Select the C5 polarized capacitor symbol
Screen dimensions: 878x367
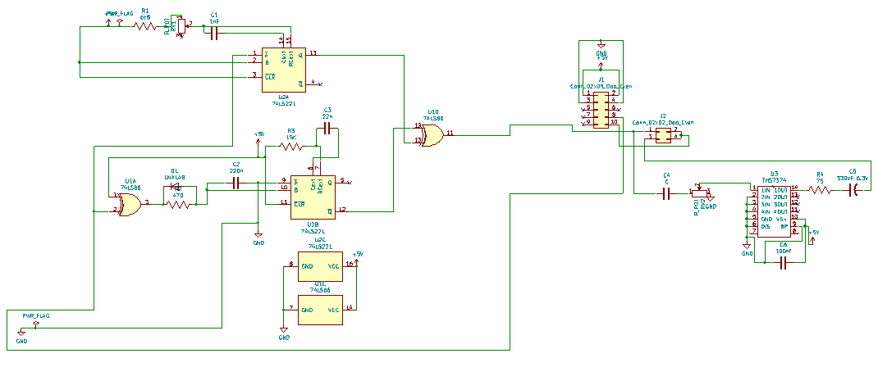point(853,191)
